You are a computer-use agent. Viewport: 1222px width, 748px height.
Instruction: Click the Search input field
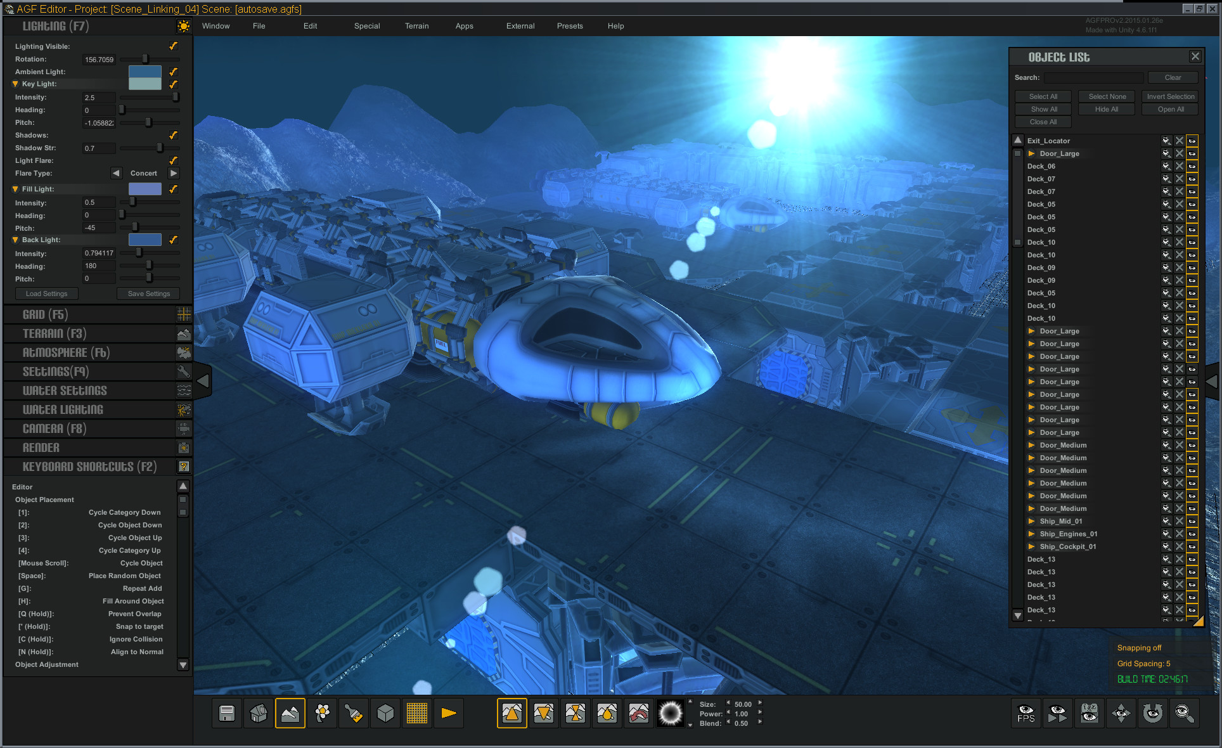pyautogui.click(x=1093, y=77)
